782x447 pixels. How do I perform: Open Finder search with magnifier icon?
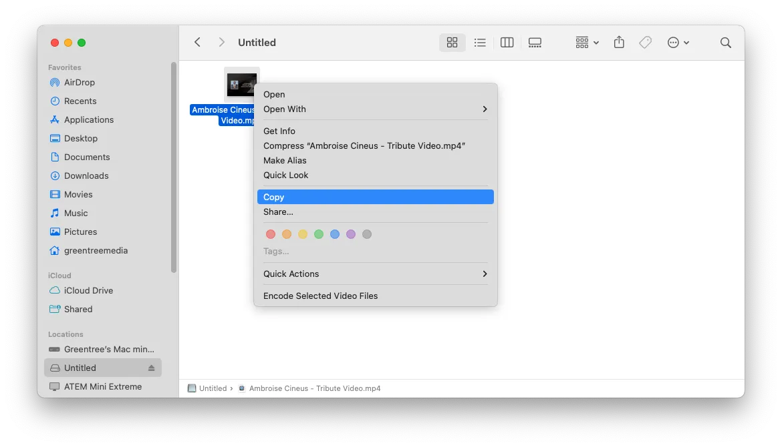(726, 42)
